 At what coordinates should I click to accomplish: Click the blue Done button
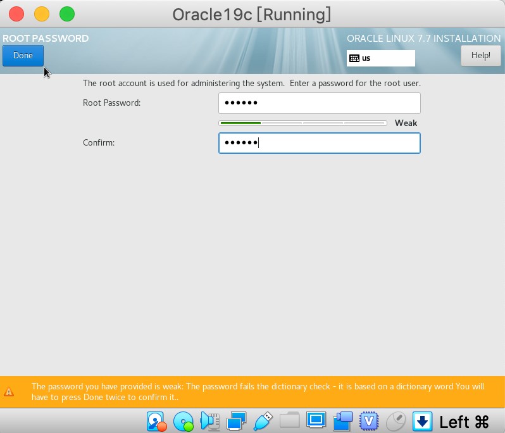(x=23, y=56)
